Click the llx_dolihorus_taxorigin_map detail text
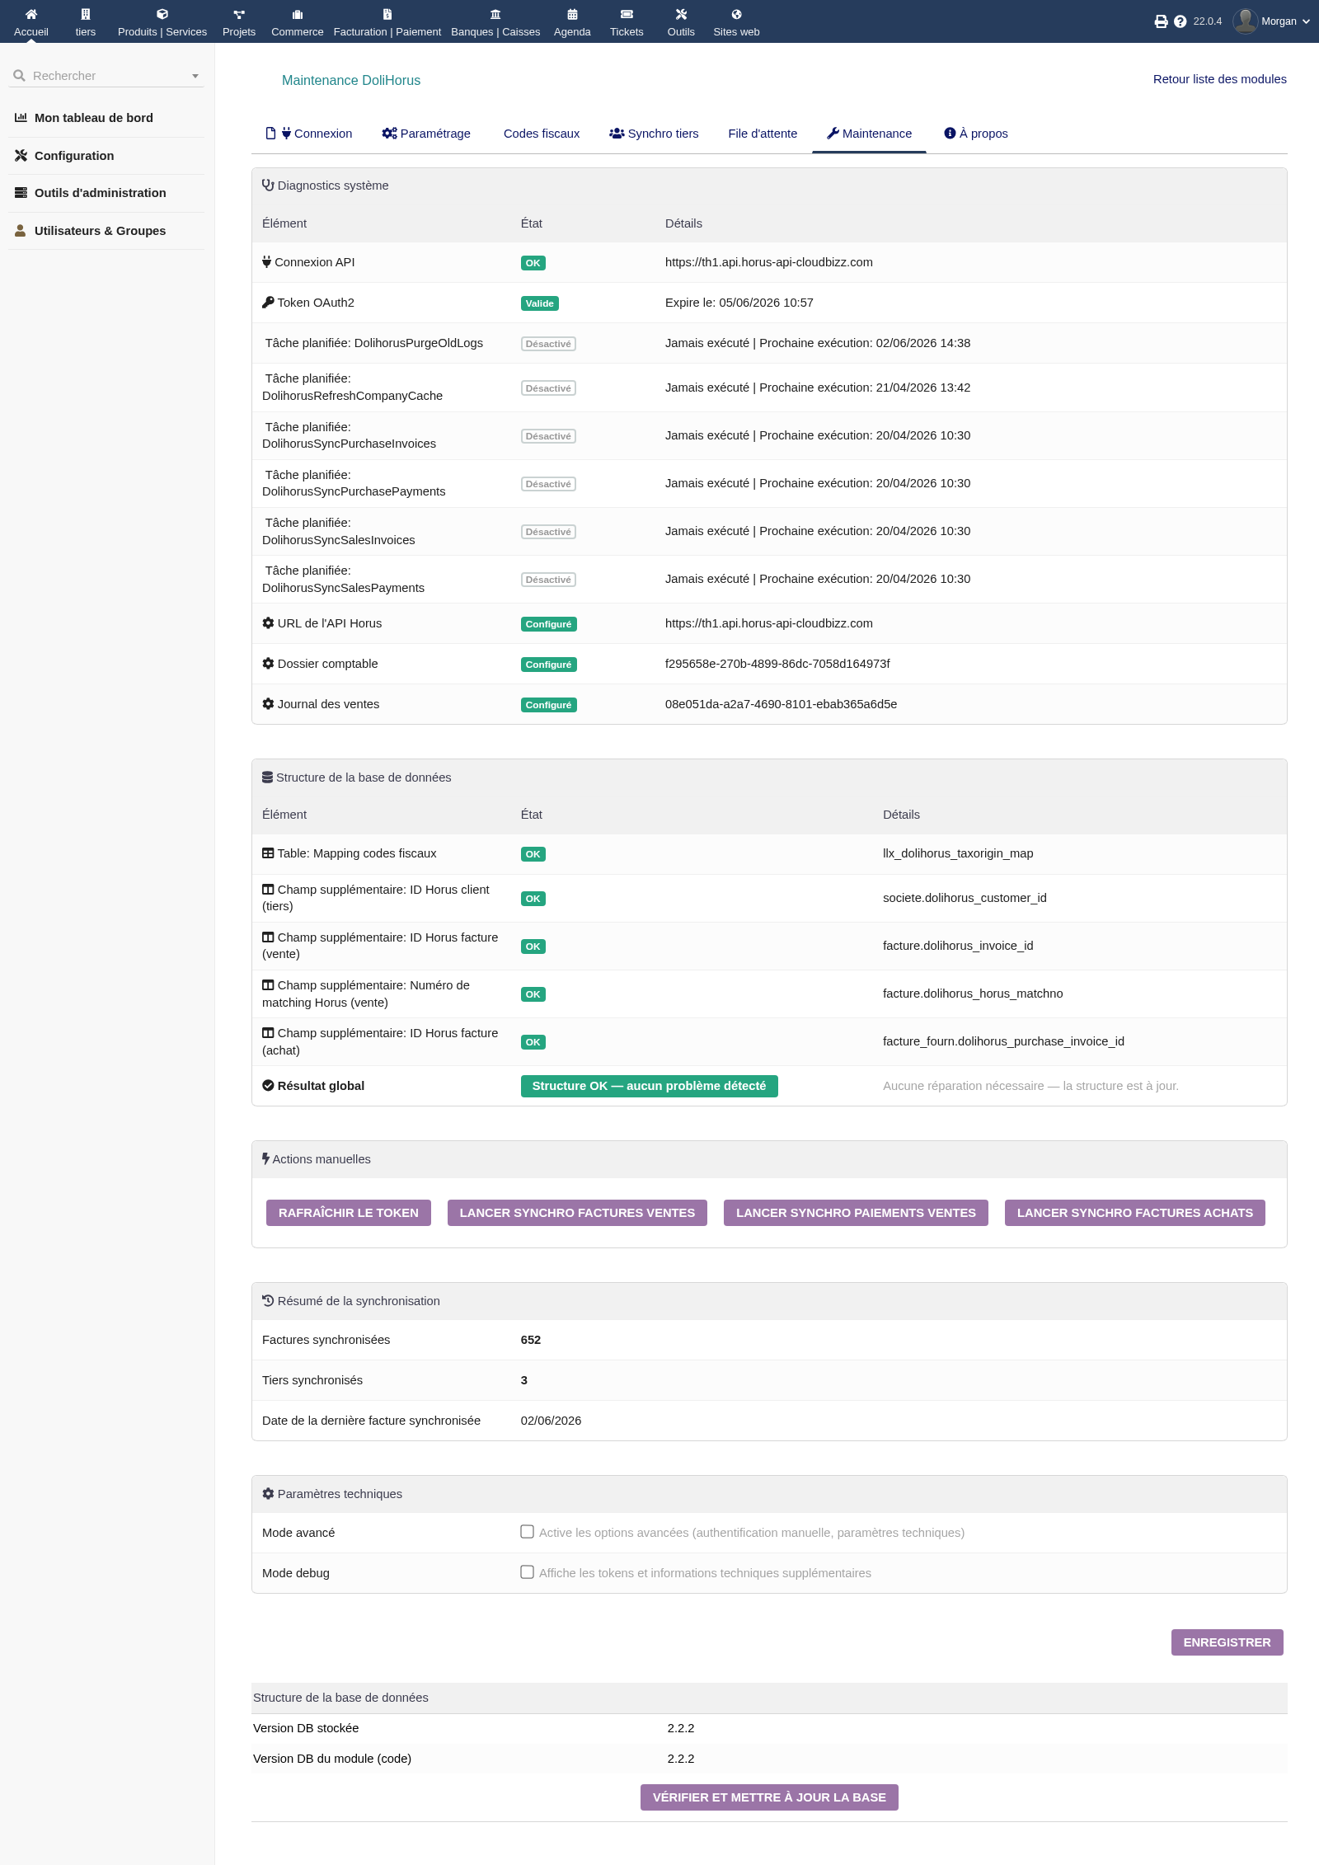The image size is (1319, 1865). (958, 853)
